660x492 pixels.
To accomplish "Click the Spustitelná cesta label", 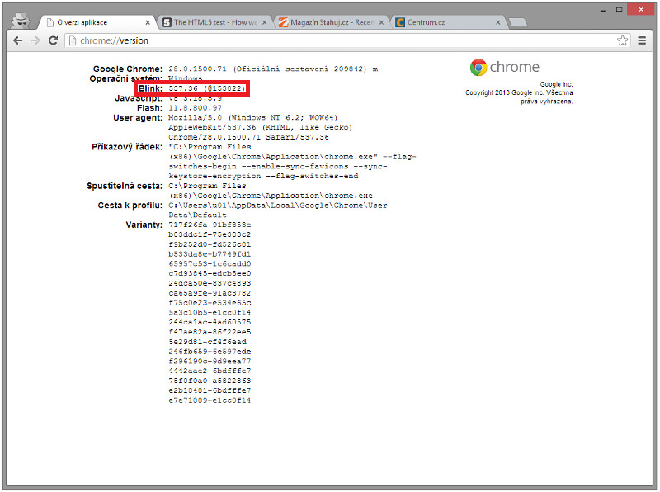I will [x=125, y=186].
